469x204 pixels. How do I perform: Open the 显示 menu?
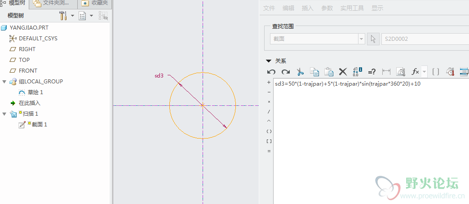tap(377, 9)
